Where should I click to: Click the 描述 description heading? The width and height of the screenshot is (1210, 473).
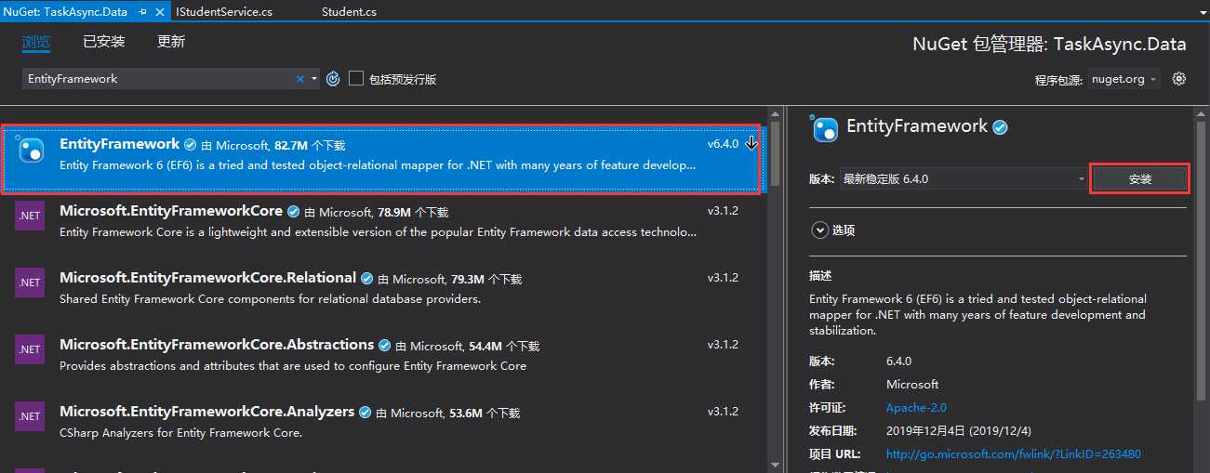tap(820, 276)
